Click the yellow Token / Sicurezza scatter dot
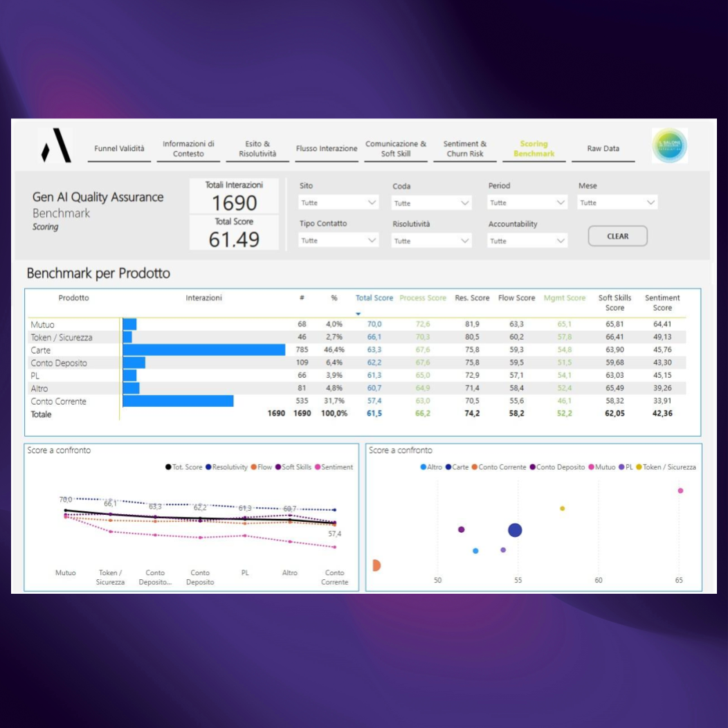Viewport: 728px width, 728px height. point(562,509)
